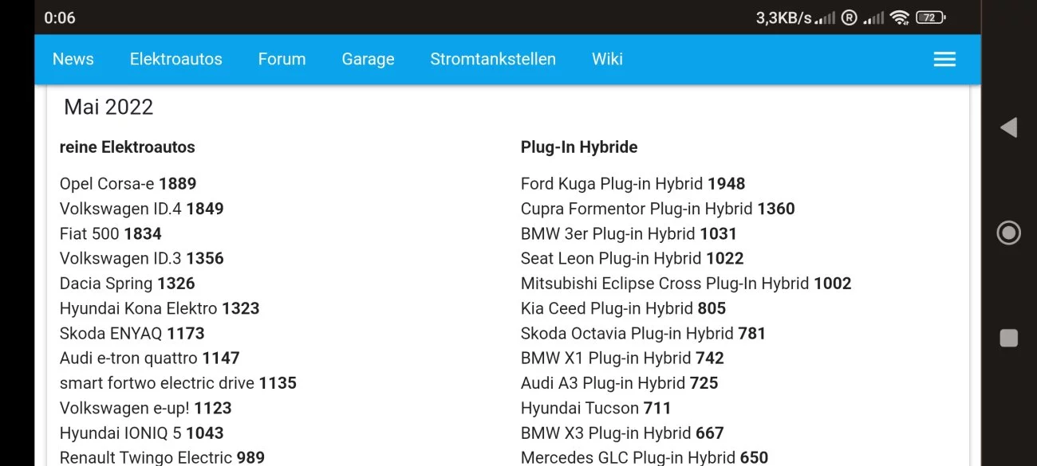Open the Forum page
The height and width of the screenshot is (466, 1037).
pos(282,59)
